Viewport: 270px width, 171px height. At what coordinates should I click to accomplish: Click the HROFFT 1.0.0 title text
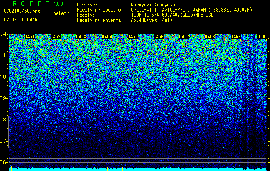[33, 3]
